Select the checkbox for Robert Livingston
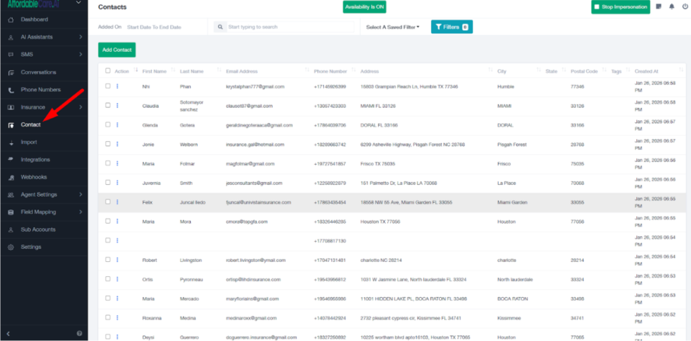 [108, 259]
